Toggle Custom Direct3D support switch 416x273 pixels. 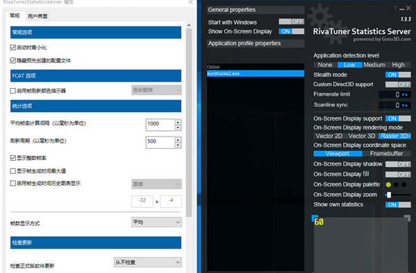(398, 85)
